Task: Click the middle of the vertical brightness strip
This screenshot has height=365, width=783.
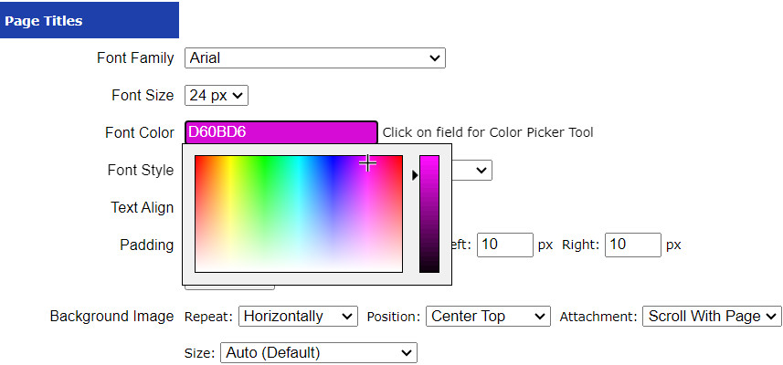Action: [x=429, y=214]
